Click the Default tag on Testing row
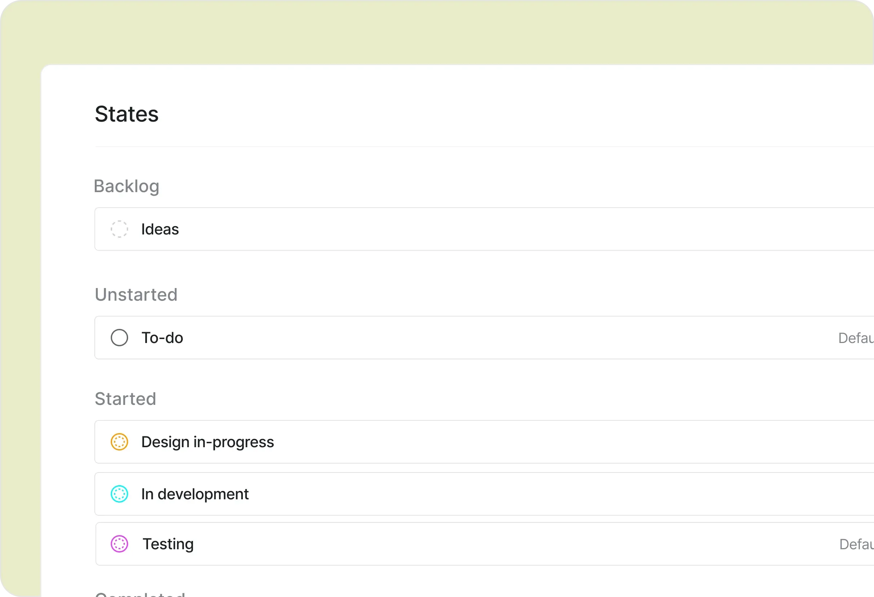The height and width of the screenshot is (597, 874). click(x=856, y=544)
